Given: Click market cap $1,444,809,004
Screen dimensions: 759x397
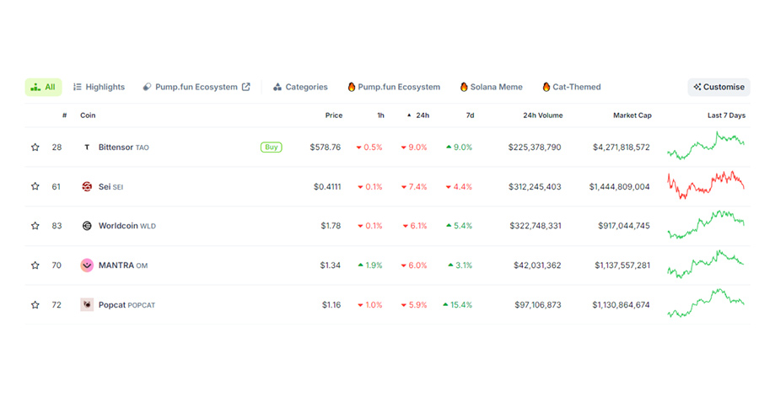Looking at the screenshot, I should (x=619, y=186).
